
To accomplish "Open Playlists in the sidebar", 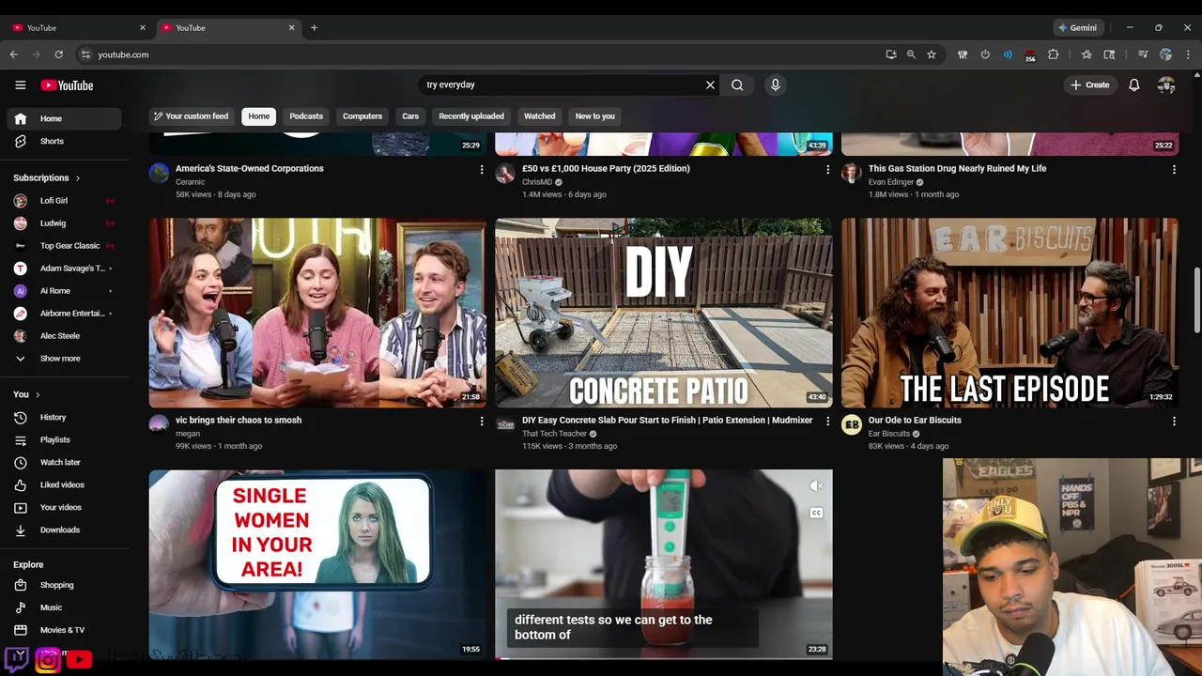I will click(x=65, y=439).
